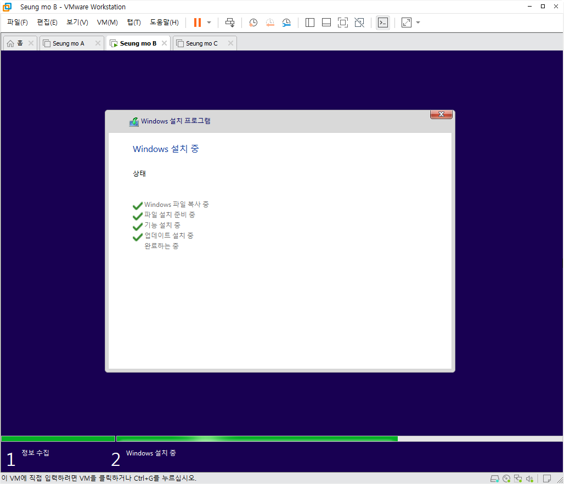Screen dimensions: 564x484
Task: Click the sound card status icon
Action: pos(529,479)
